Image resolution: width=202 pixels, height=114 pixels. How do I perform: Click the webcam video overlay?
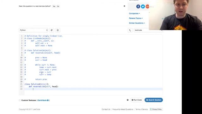[175, 15]
